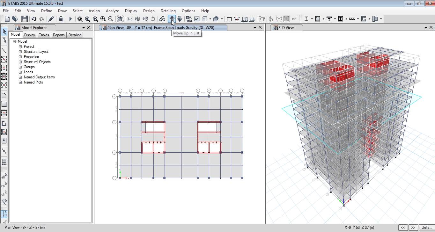
Task: Select the Plan View 8F window tab
Action: pos(163,28)
